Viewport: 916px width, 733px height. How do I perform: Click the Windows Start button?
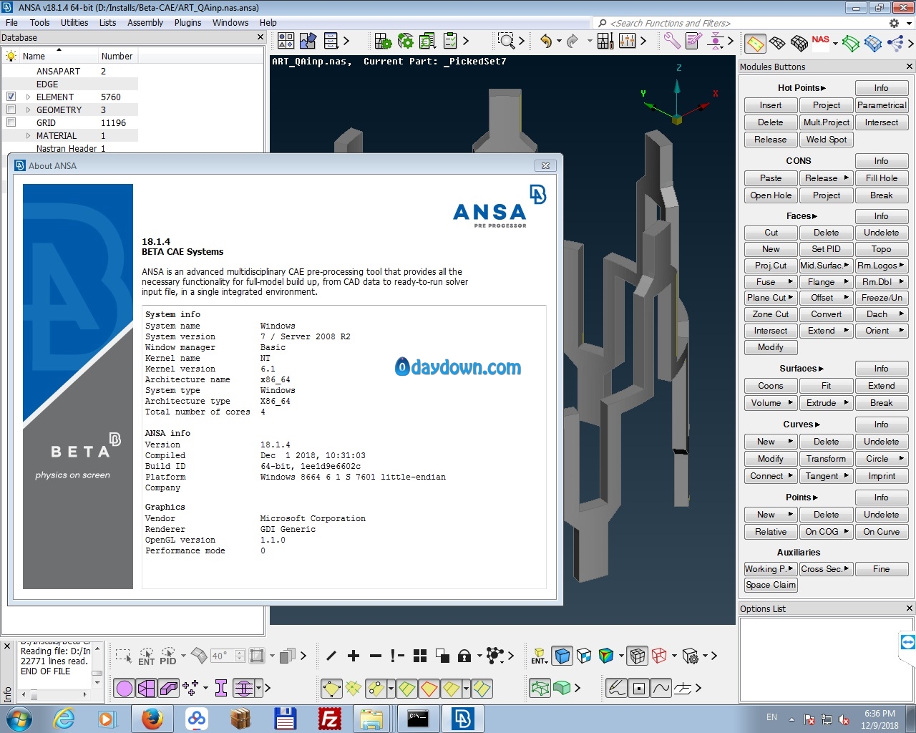(x=19, y=719)
